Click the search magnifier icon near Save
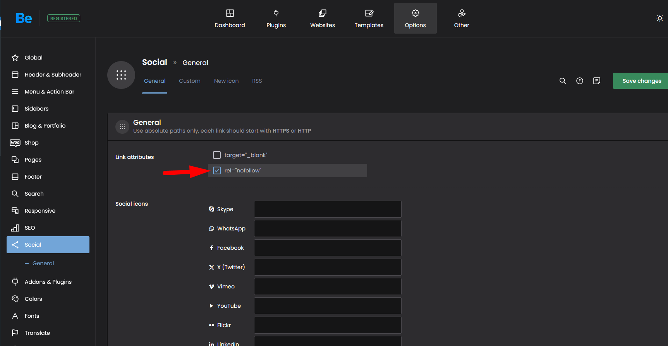Viewport: 668px width, 346px height. 563,81
